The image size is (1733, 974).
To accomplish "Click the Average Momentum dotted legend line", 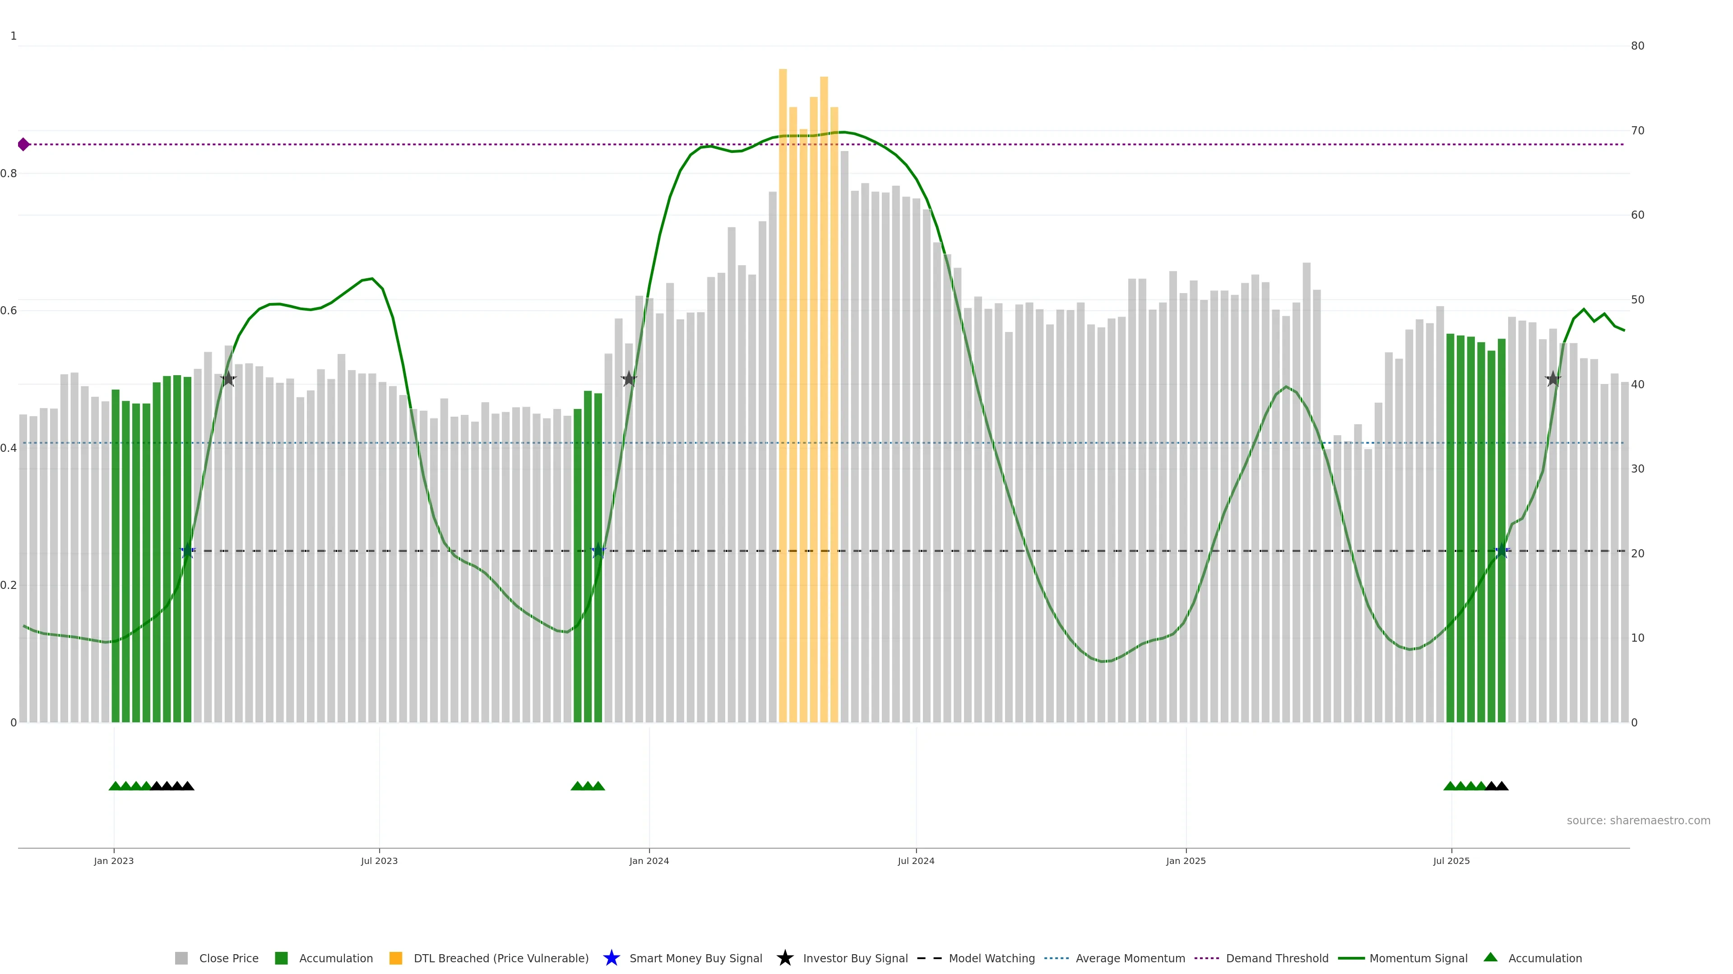I will click(1056, 958).
